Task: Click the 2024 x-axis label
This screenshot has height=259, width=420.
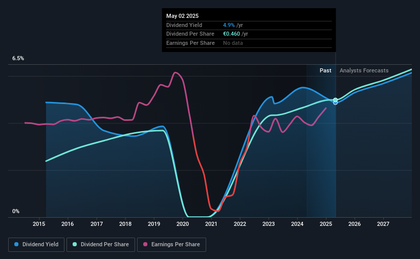Action: pos(297,224)
